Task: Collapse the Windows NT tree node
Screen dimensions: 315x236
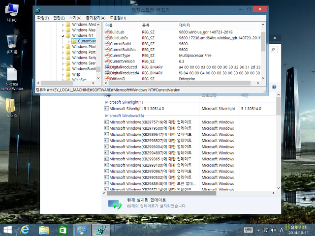Action: pos(63,36)
